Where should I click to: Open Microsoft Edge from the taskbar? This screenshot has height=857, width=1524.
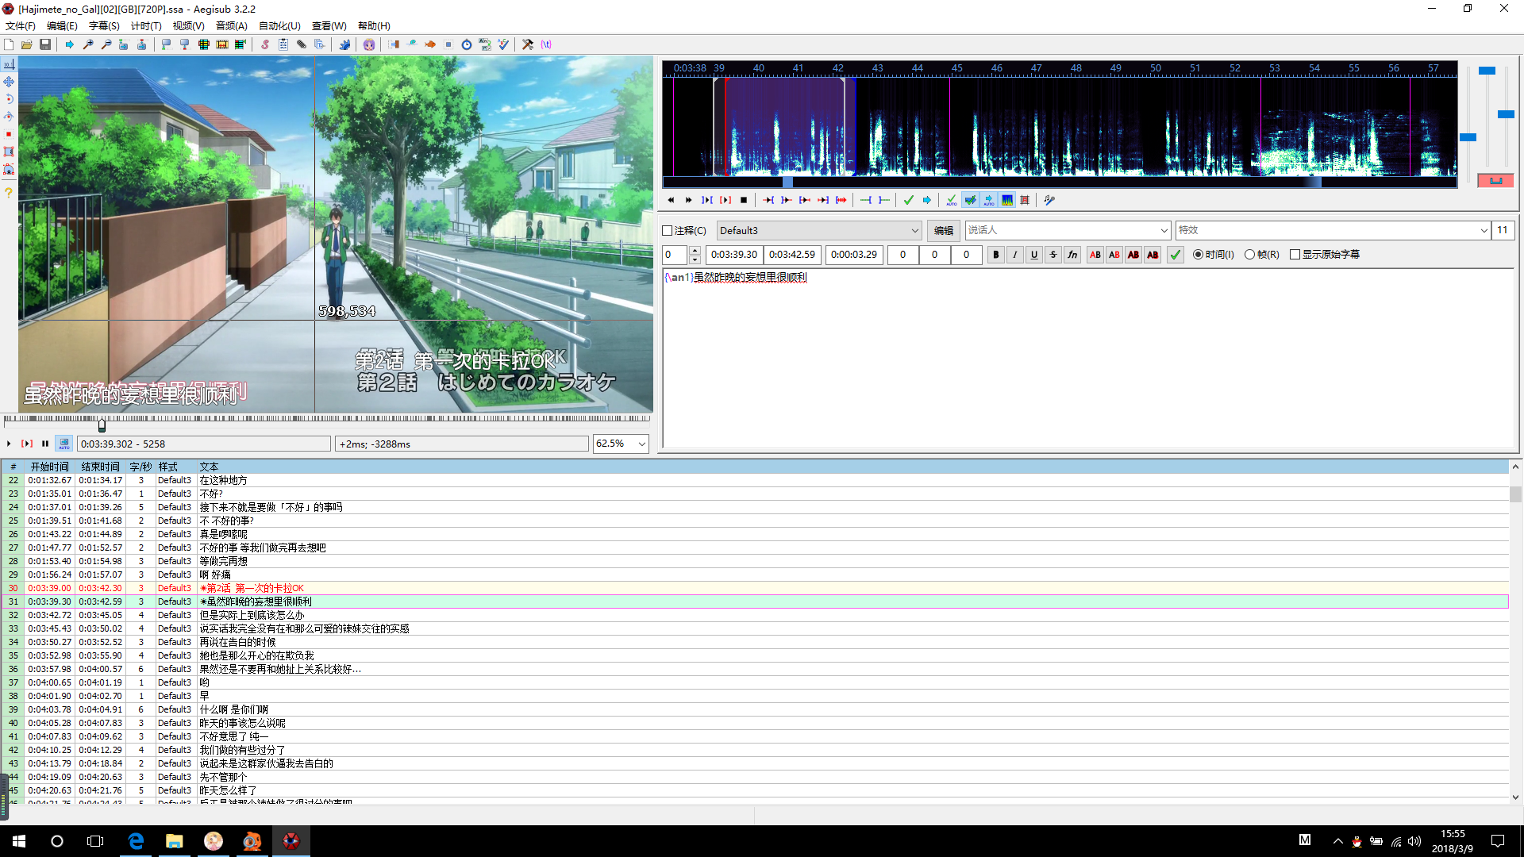(x=136, y=841)
